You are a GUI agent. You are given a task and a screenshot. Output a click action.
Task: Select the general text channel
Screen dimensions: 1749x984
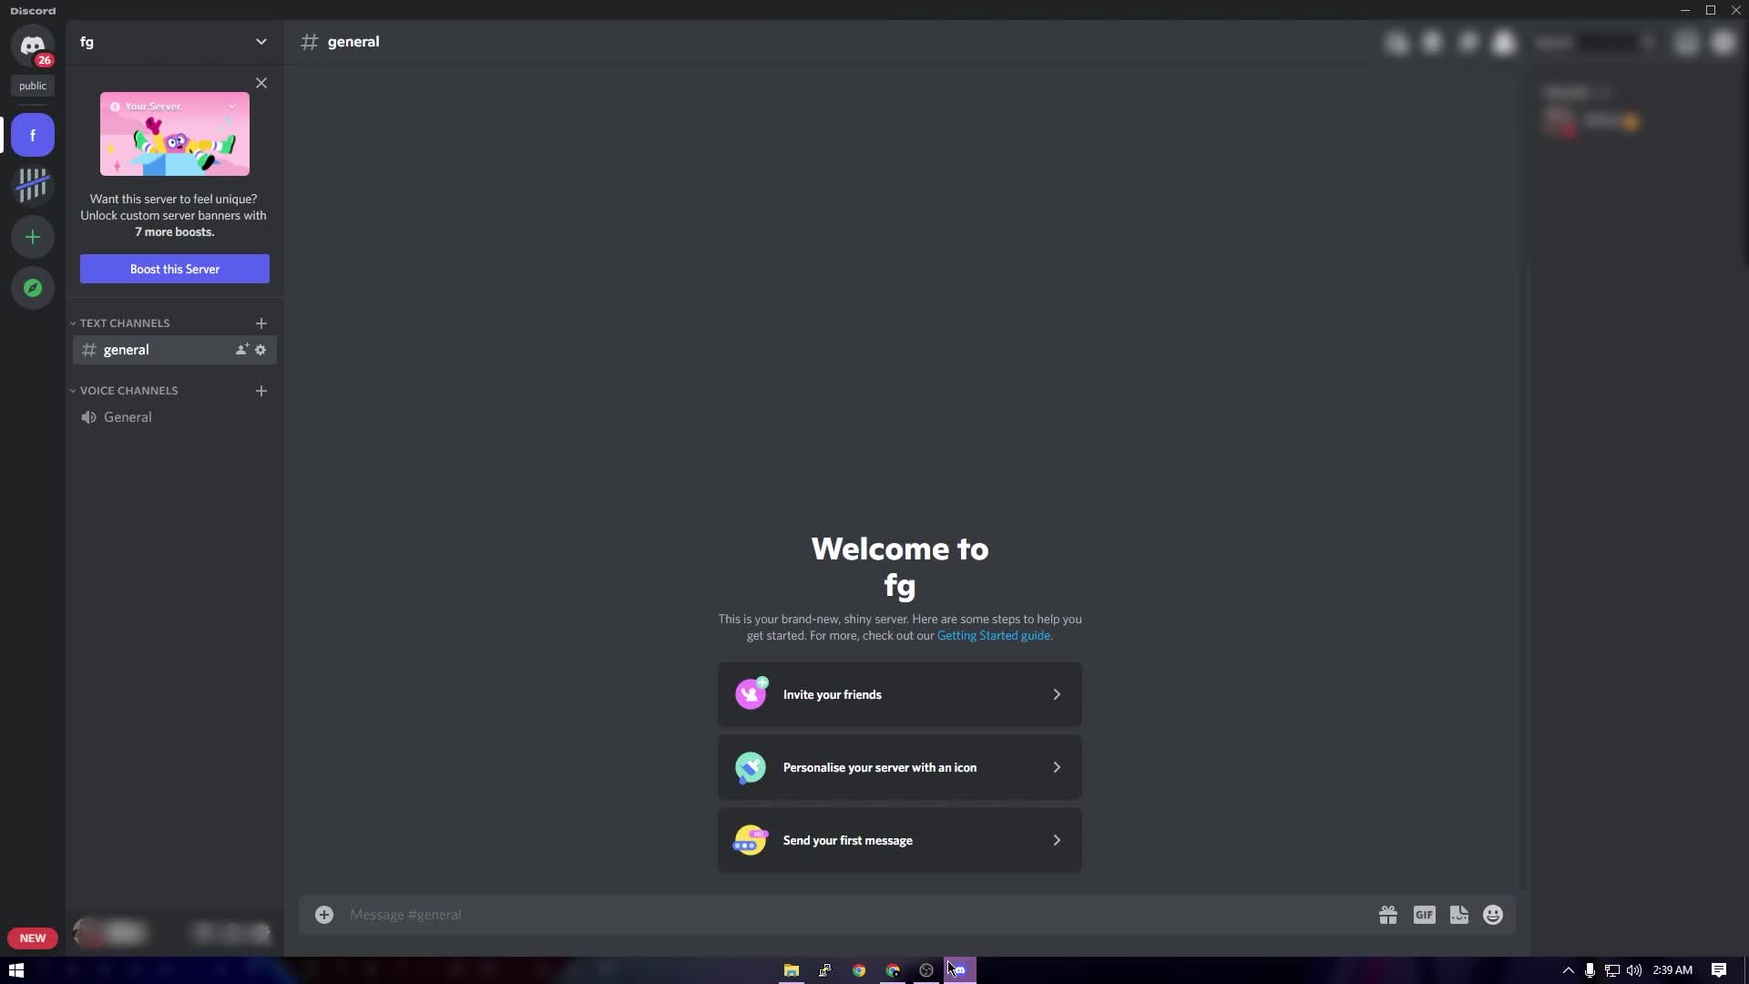pos(128,350)
